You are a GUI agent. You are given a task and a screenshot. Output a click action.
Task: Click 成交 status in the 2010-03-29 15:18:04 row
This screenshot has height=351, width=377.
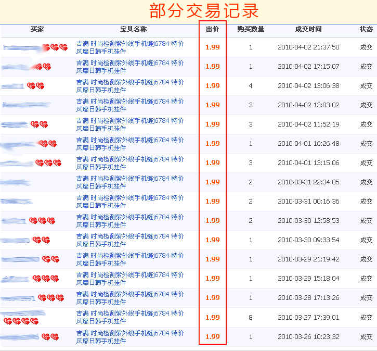click(x=366, y=278)
